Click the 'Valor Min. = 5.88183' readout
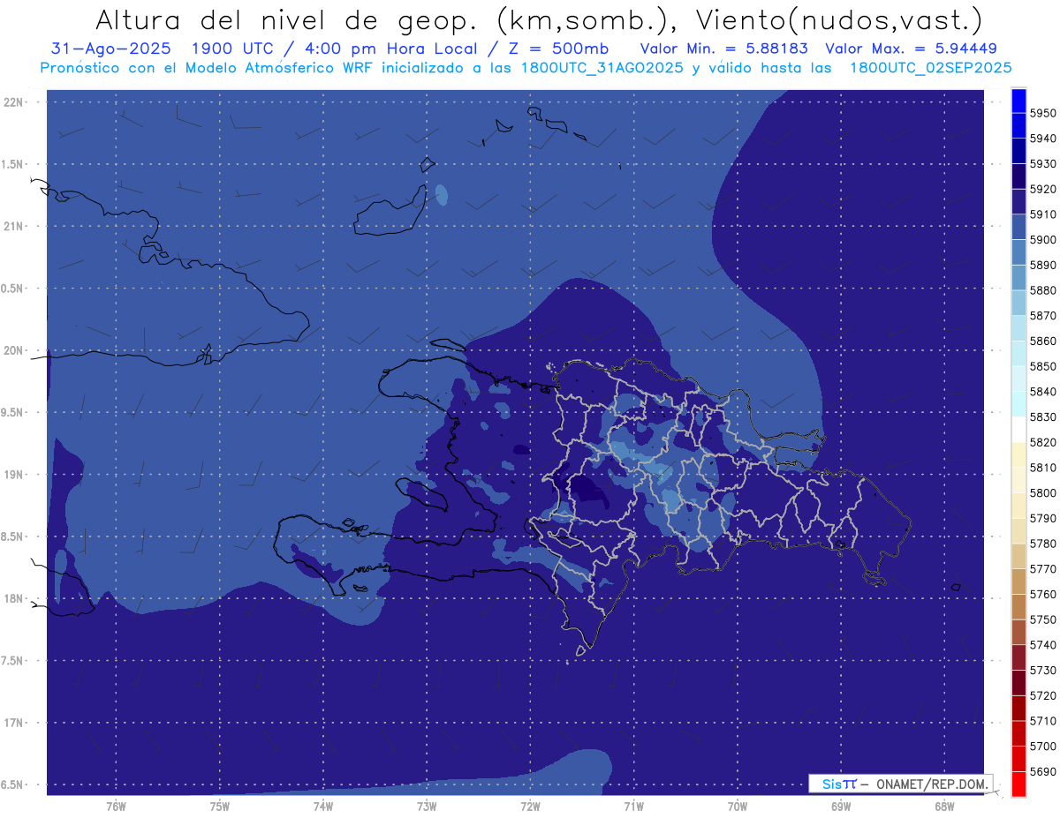1060x818 pixels. pos(723,49)
